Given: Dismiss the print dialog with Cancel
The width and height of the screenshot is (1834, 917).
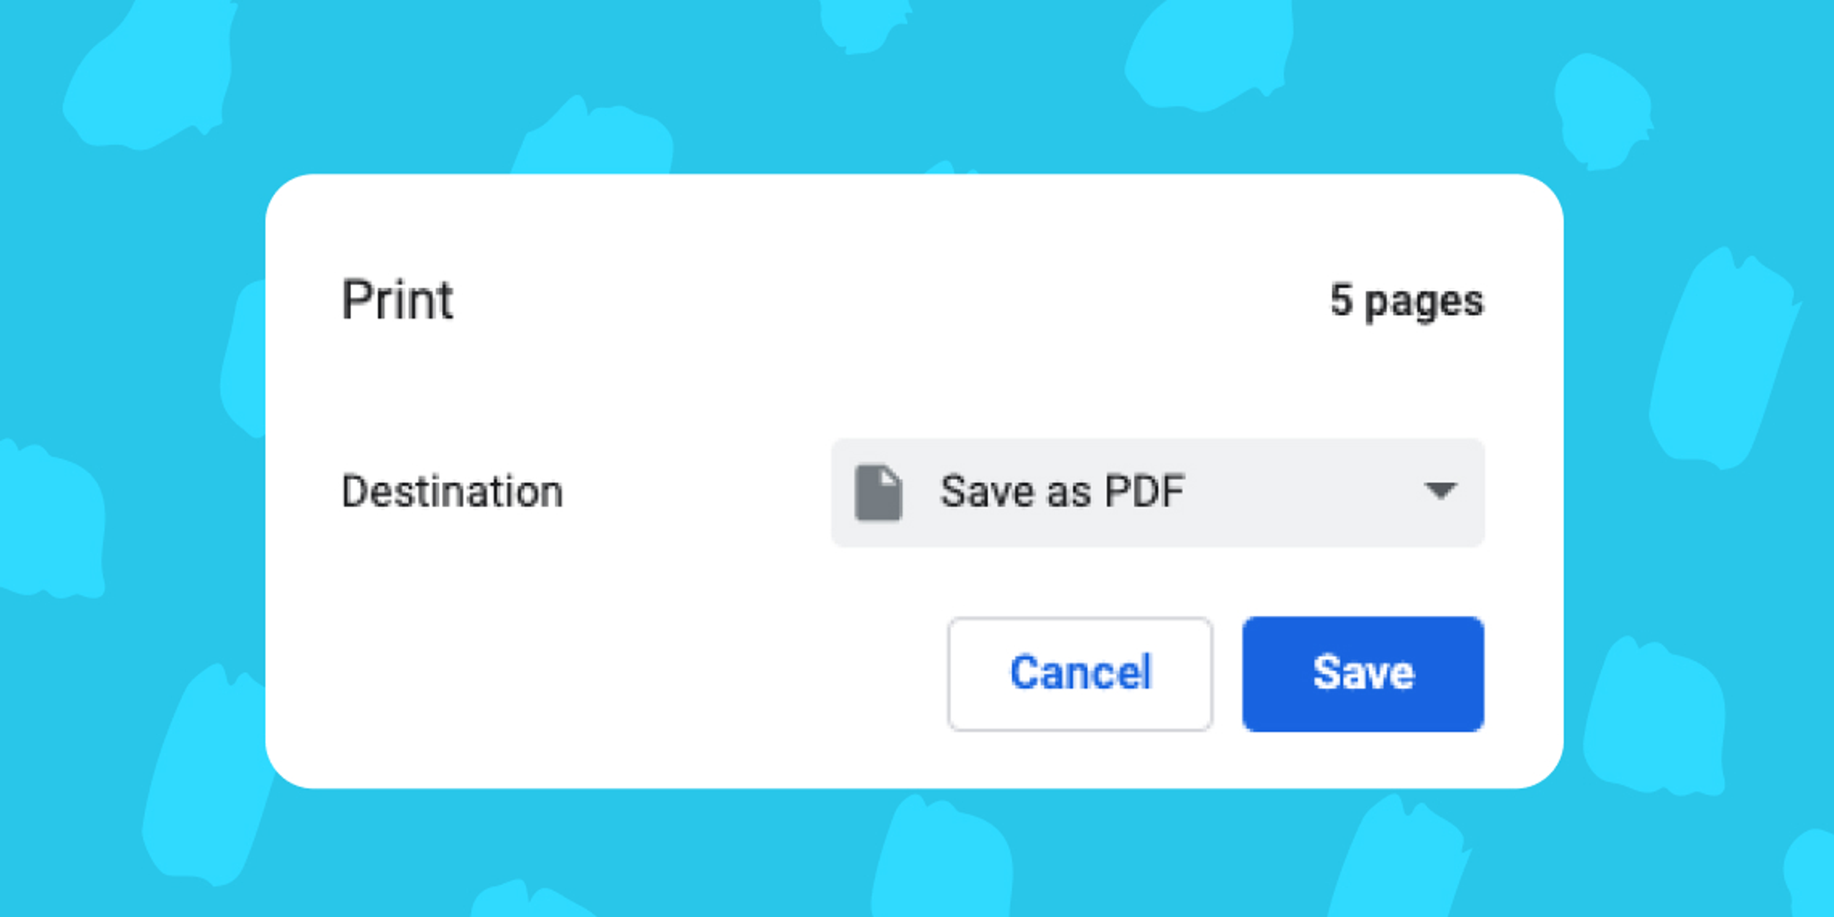Looking at the screenshot, I should [1080, 674].
